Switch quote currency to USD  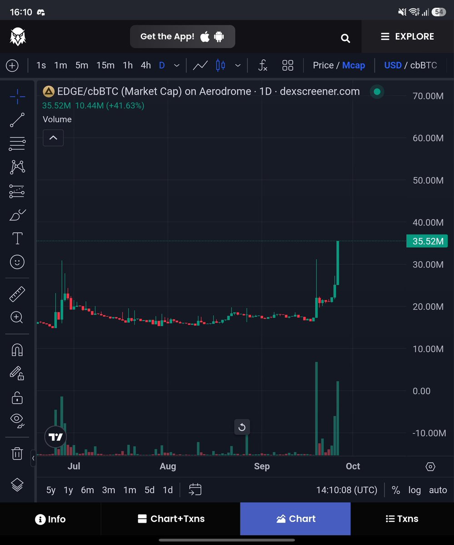pos(393,65)
